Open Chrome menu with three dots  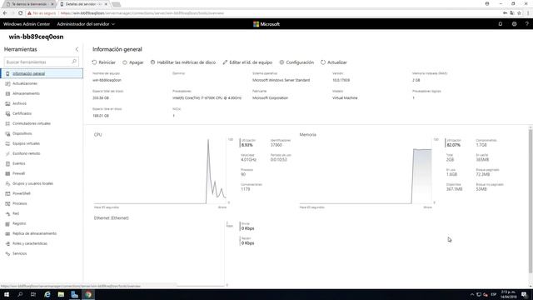point(528,13)
